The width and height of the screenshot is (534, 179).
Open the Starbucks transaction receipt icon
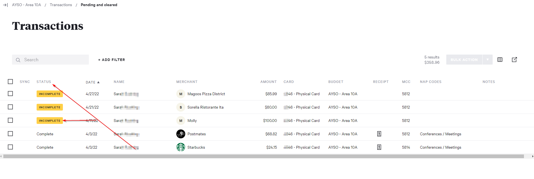[x=379, y=147]
